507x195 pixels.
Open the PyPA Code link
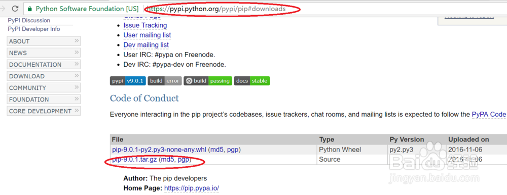click(x=489, y=114)
